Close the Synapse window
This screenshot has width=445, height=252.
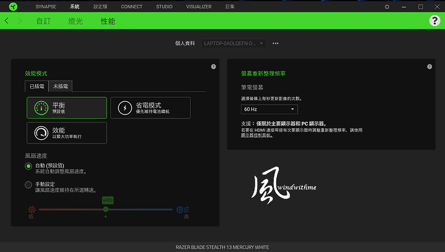click(437, 7)
